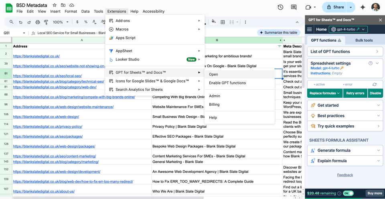
Task: Move document using the folder icon
Action: pyautogui.click(x=63, y=5)
